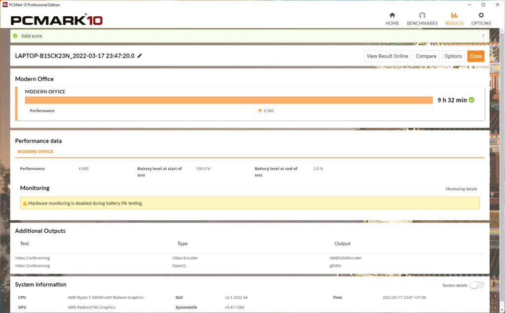Viewport: 505px width, 313px height.
Task: Click the result name LAPTOP-B1SCK23N text
Action: pyautogui.click(x=75, y=56)
